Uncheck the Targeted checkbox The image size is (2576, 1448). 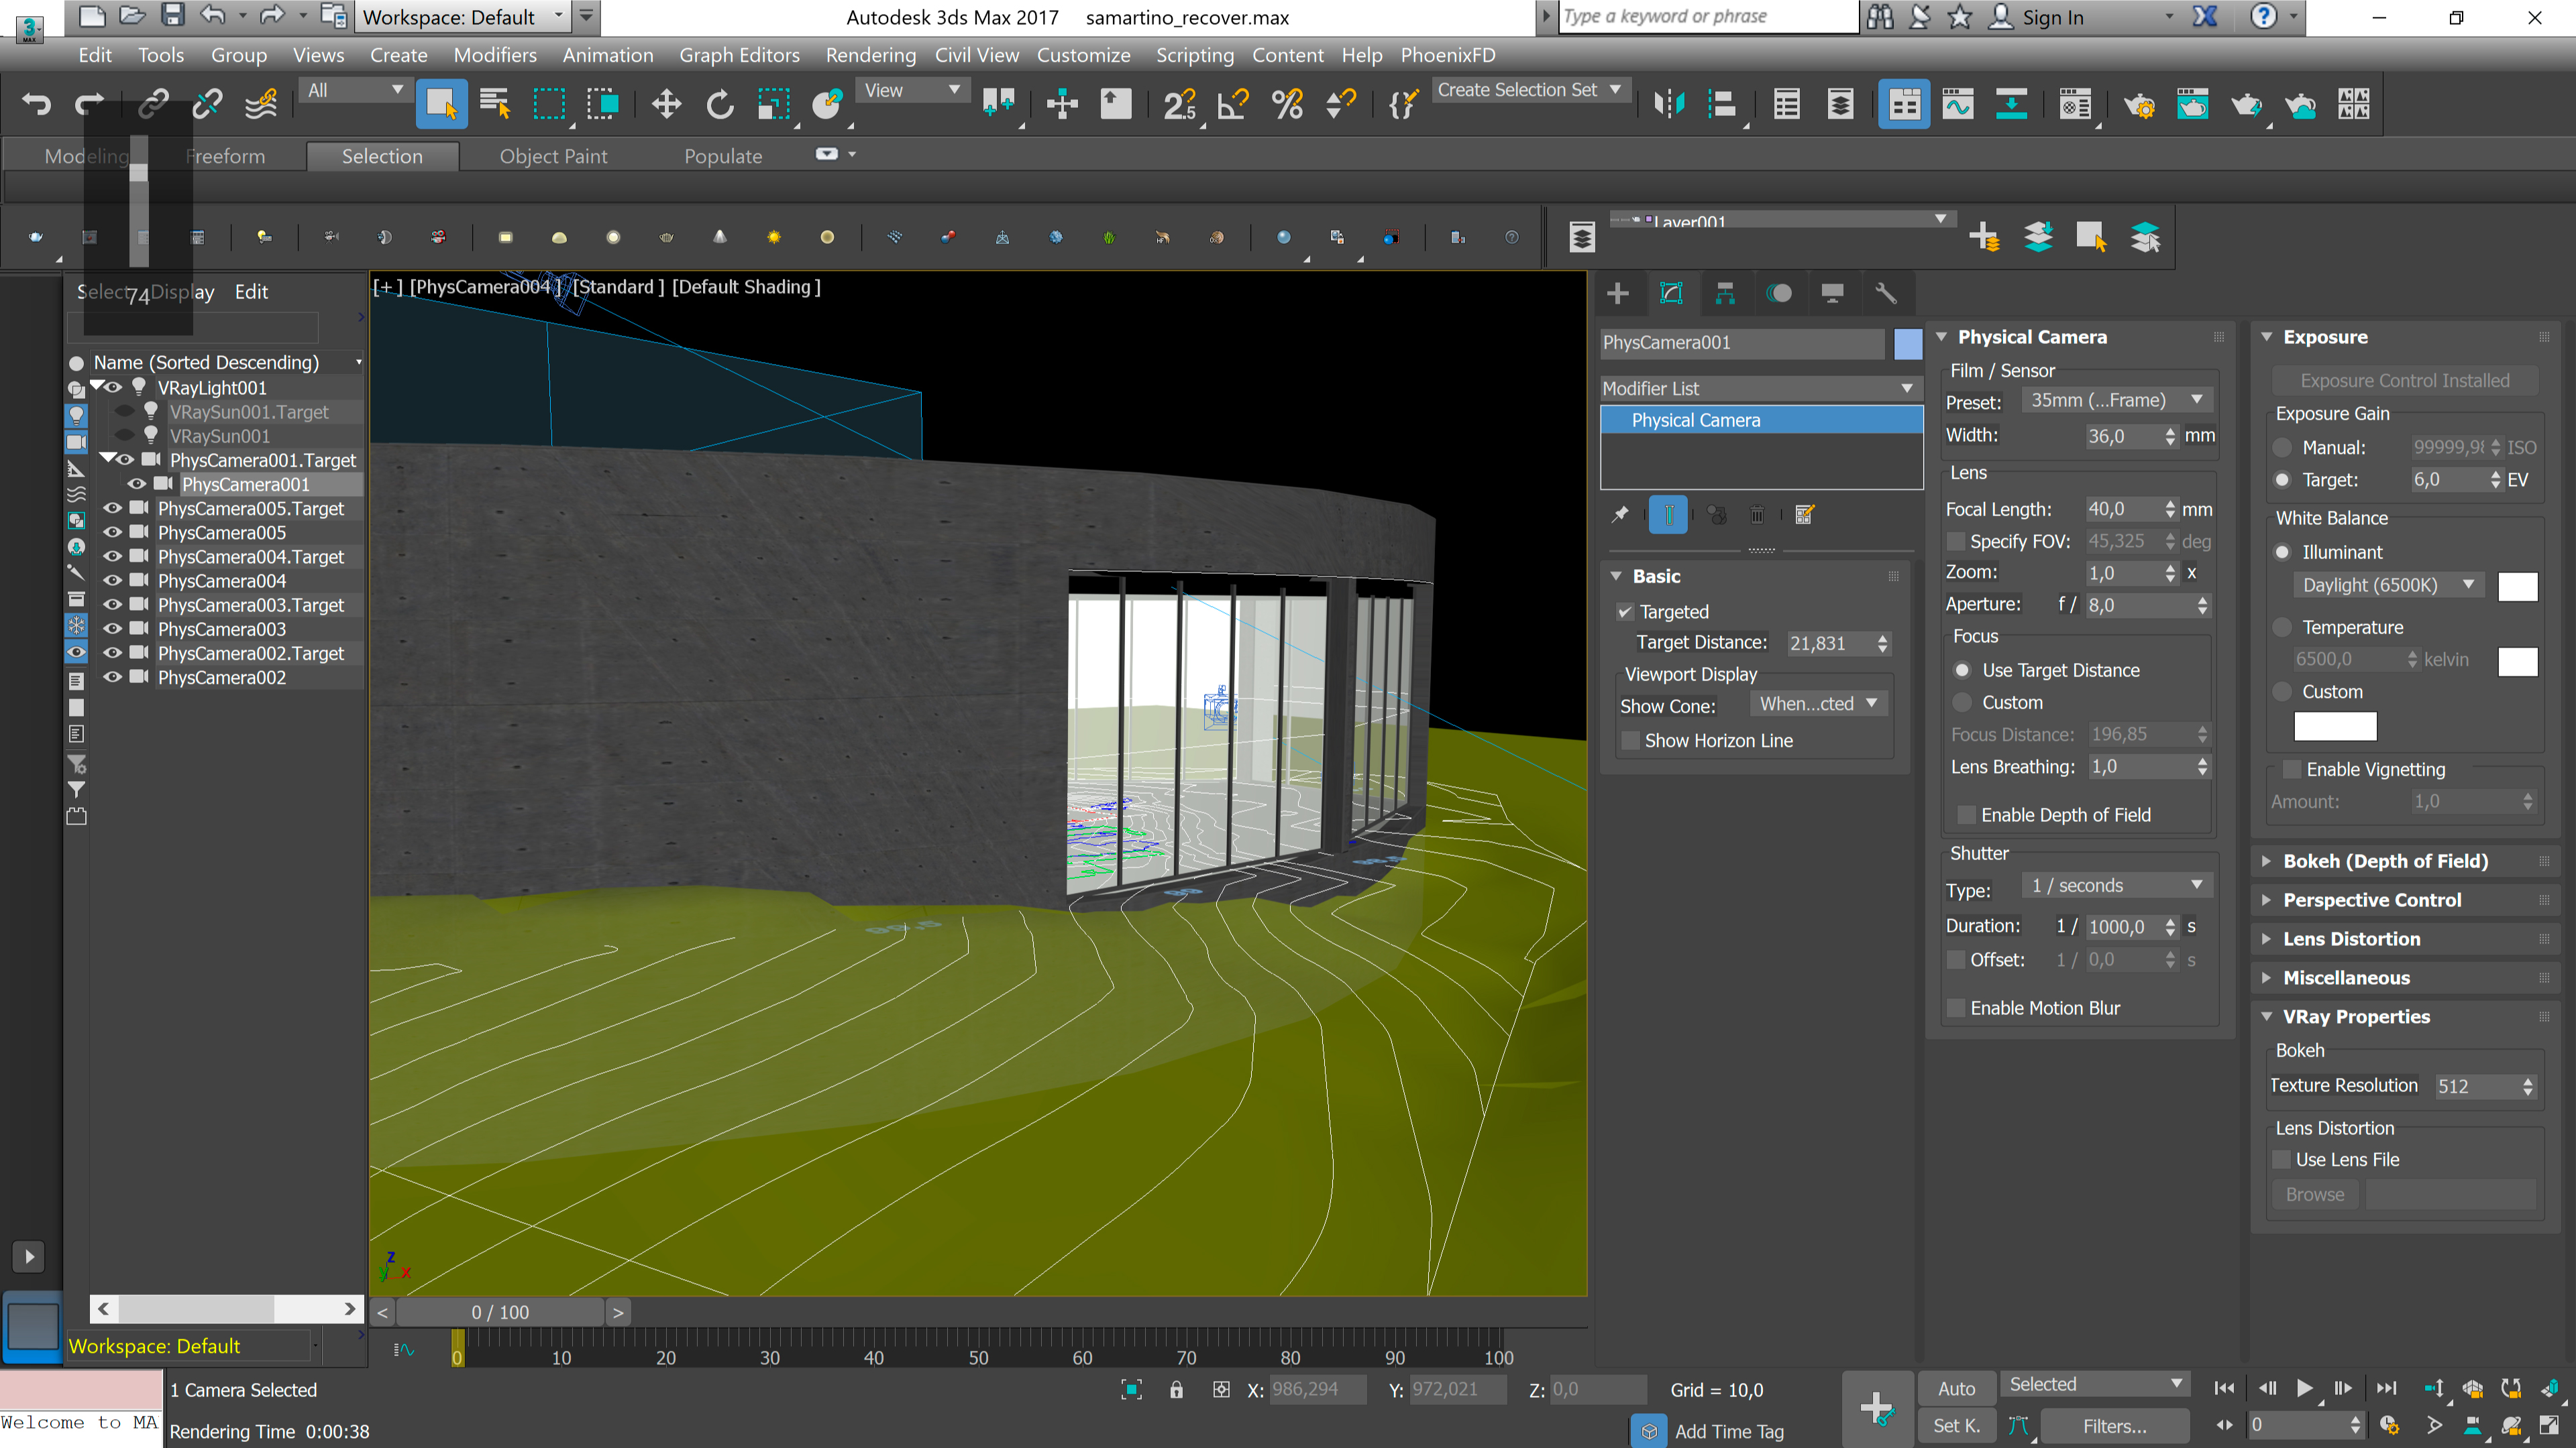(x=1625, y=611)
